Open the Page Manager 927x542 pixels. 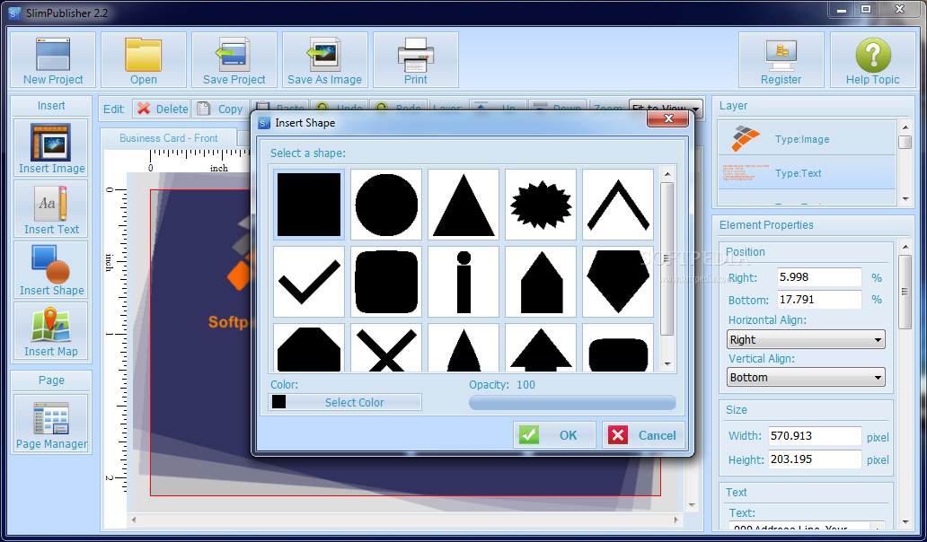coord(51,424)
